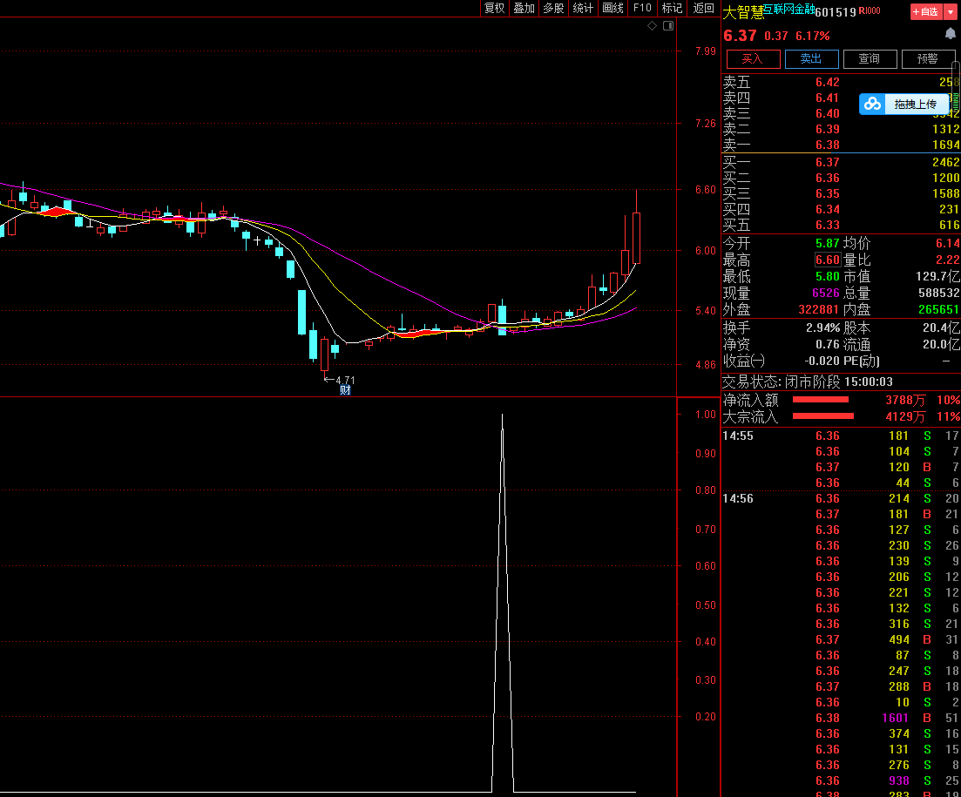The width and height of the screenshot is (961, 797).
Task: Select the 买三 row at 6.35
Action: tap(841, 194)
